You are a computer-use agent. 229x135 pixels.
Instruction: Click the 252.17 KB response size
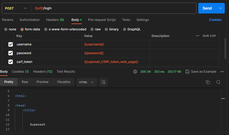coord(174,72)
